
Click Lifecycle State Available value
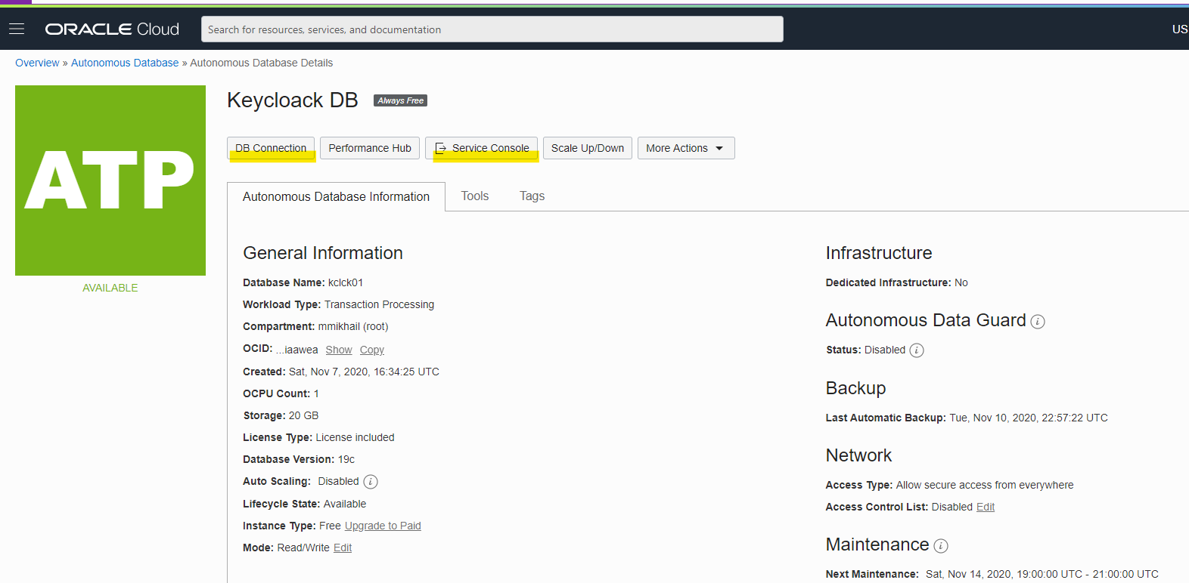click(x=345, y=504)
